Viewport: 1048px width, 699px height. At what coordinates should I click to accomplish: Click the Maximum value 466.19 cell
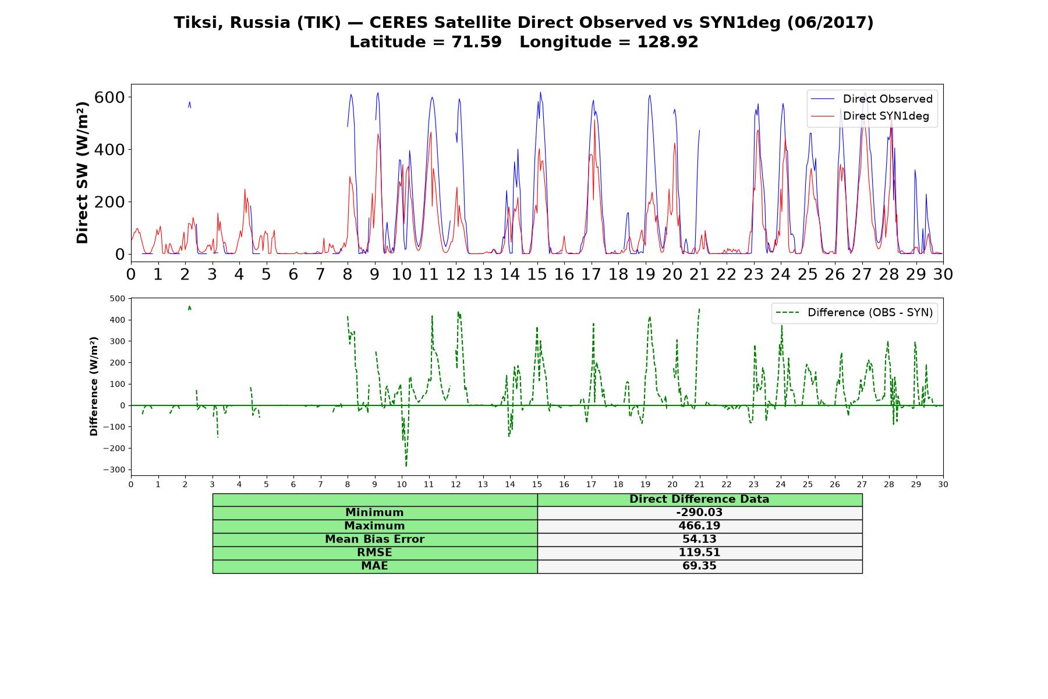click(x=699, y=526)
